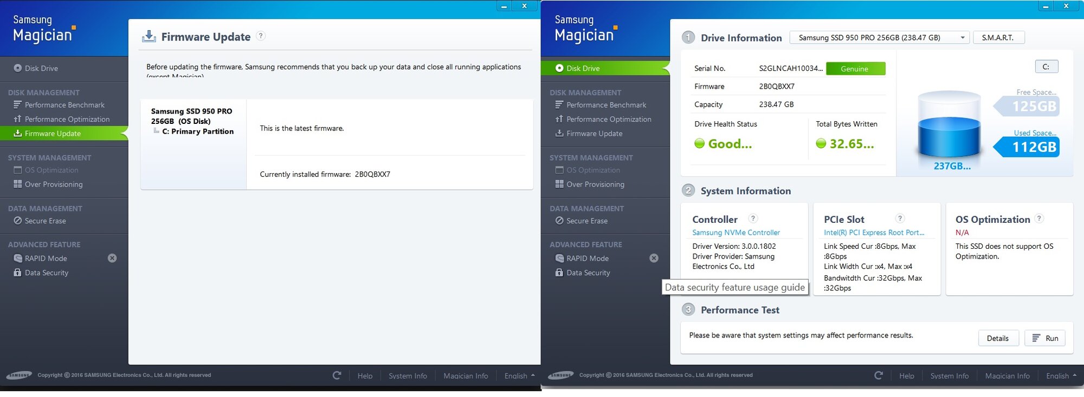Select Performance Benchmark in the Firmware Update window sidebar

(64, 105)
